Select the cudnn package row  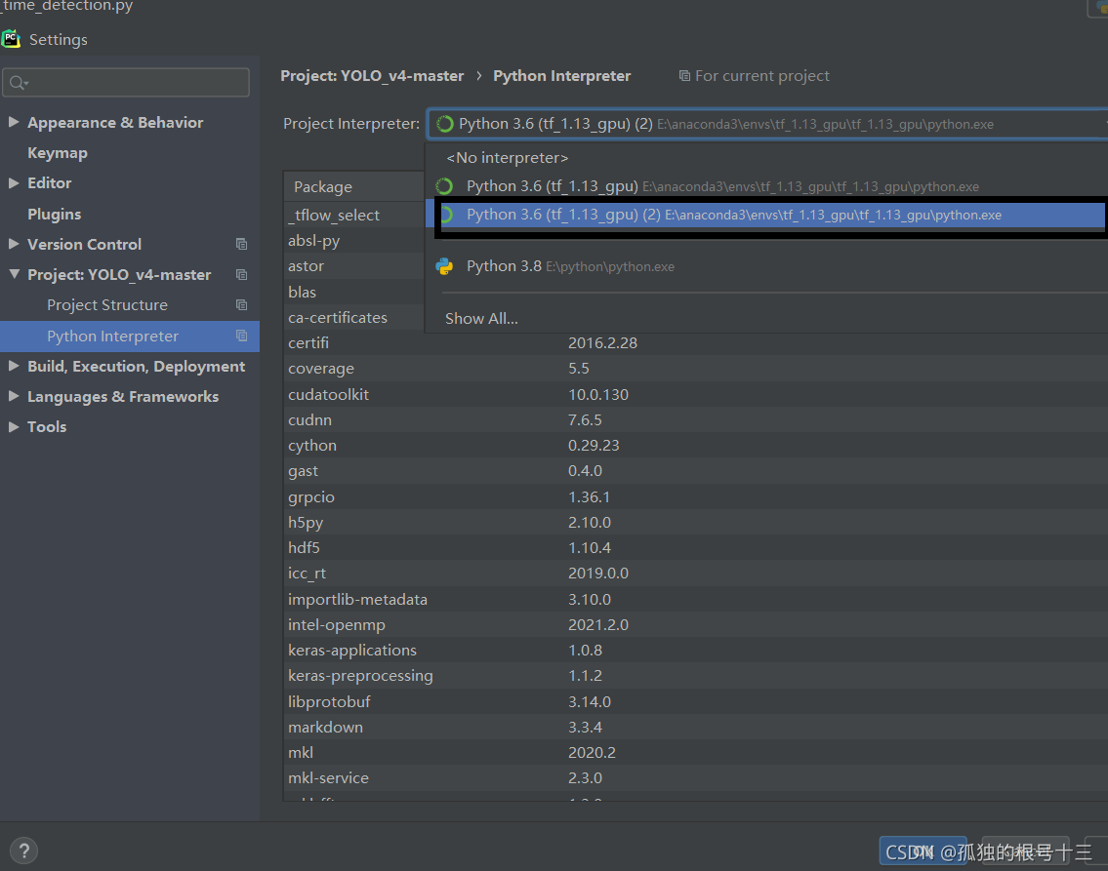[696, 420]
